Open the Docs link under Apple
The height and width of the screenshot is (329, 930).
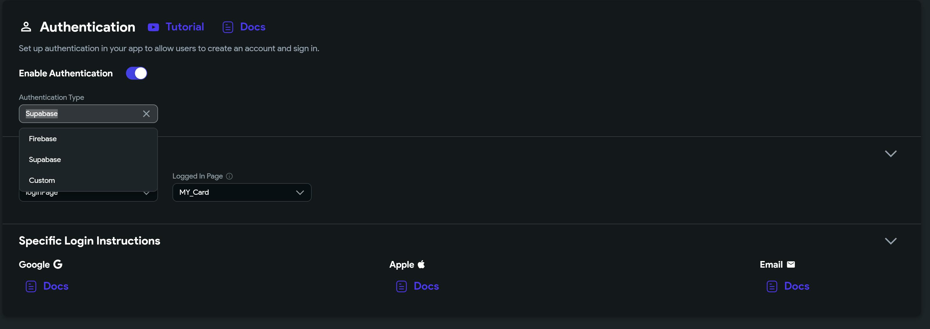(x=426, y=286)
